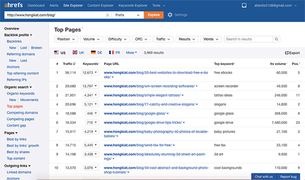
Task: Open Backlinks in the sidebar
Action: click(x=14, y=41)
